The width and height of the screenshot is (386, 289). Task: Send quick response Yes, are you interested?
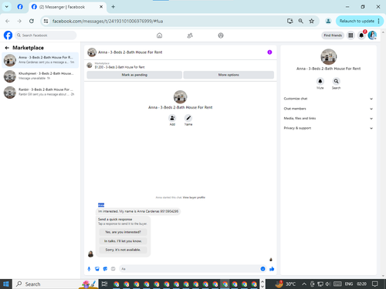click(x=123, y=232)
